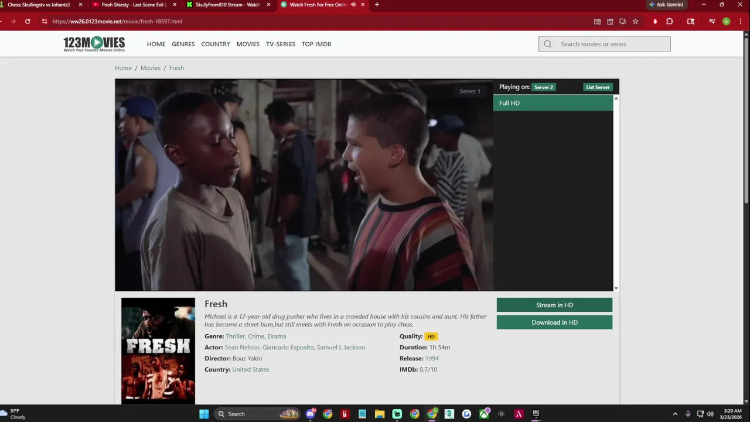Open the United States country link

251,370
